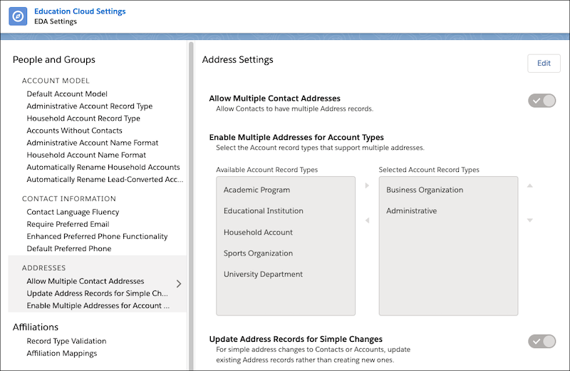
Task: Open Household Account Name Format setting
Action: [x=86, y=155]
